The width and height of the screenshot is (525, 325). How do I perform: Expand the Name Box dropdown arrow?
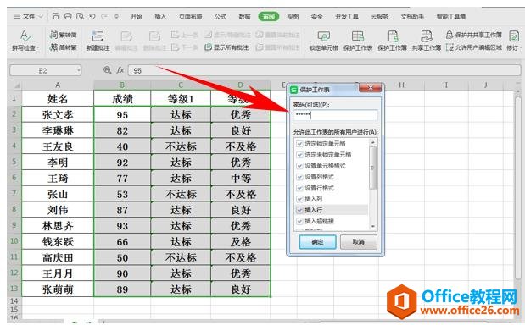79,70
